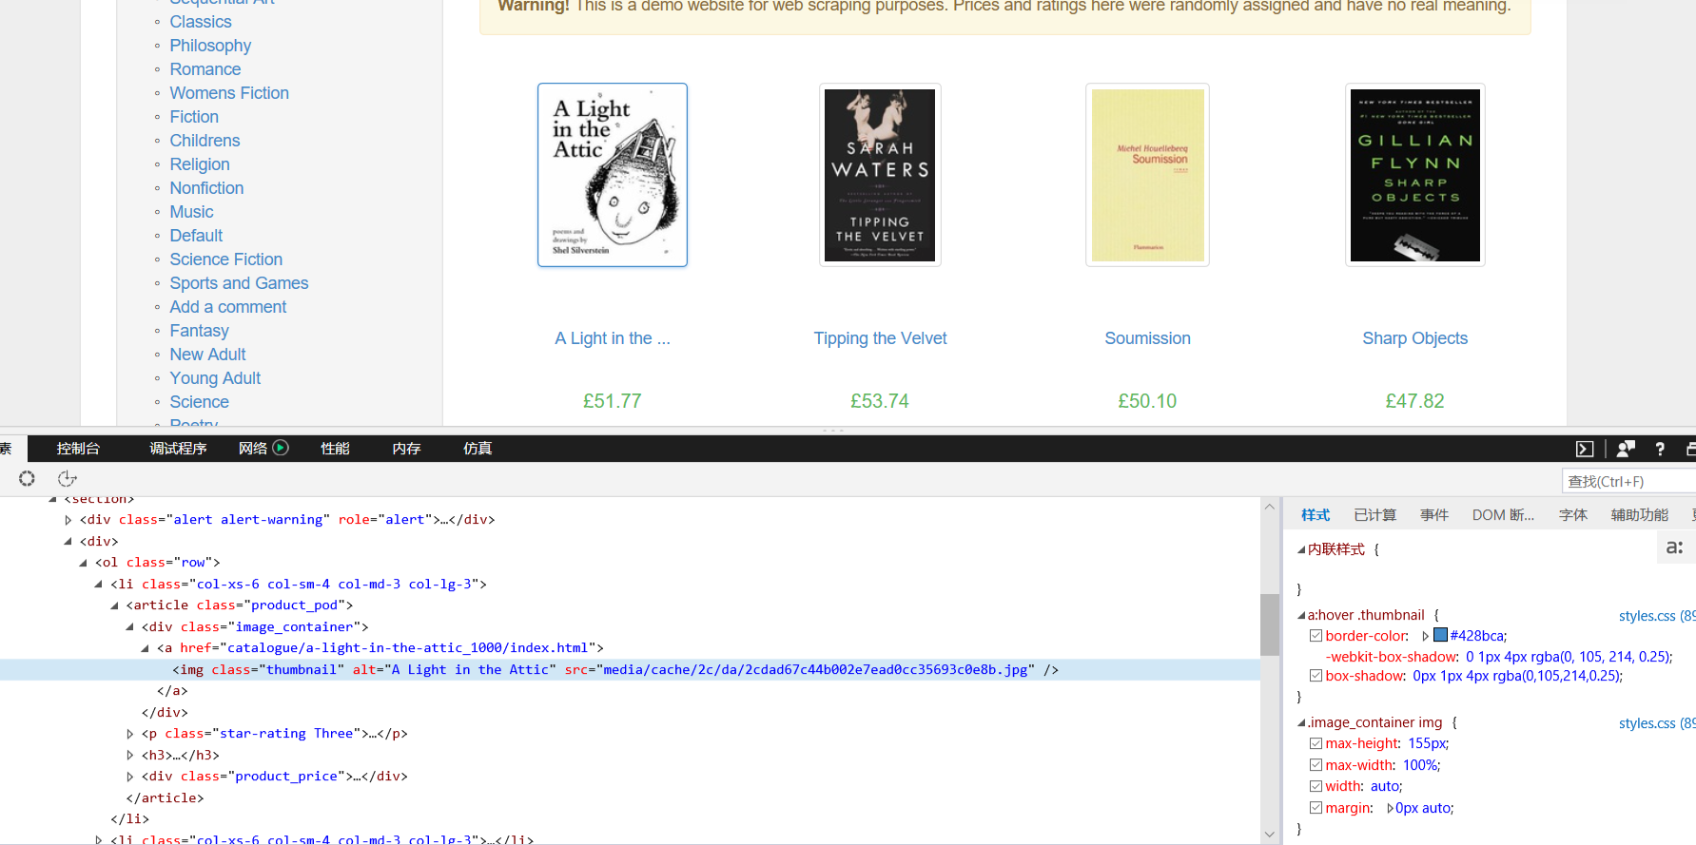
Task: Show the console drawer via toolbar icon
Action: [x=1585, y=449]
